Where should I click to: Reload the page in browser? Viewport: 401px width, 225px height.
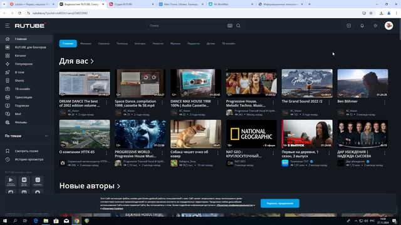click(19, 13)
